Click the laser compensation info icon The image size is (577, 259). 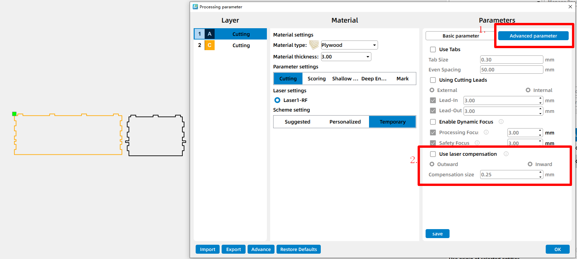[x=506, y=154]
